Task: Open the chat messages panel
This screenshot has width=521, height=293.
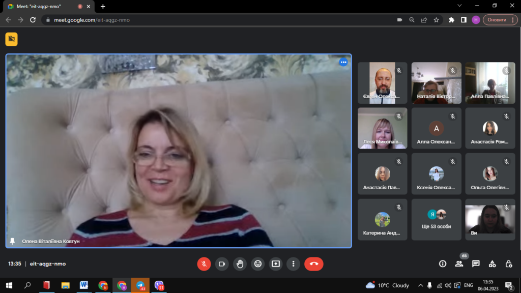Action: click(x=476, y=263)
